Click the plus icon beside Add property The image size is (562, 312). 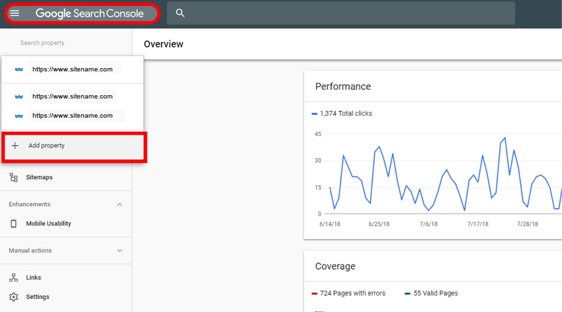15,145
